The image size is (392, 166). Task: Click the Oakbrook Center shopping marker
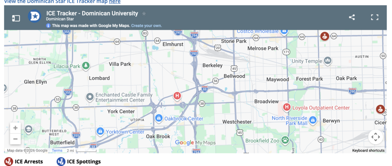[159, 119]
